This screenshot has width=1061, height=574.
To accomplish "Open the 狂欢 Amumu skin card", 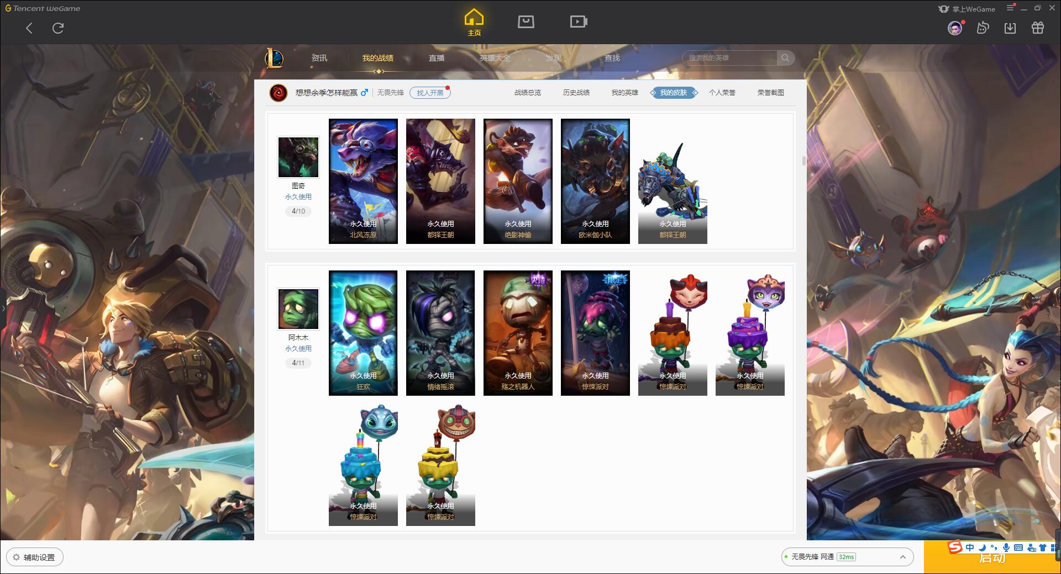I will tap(363, 333).
